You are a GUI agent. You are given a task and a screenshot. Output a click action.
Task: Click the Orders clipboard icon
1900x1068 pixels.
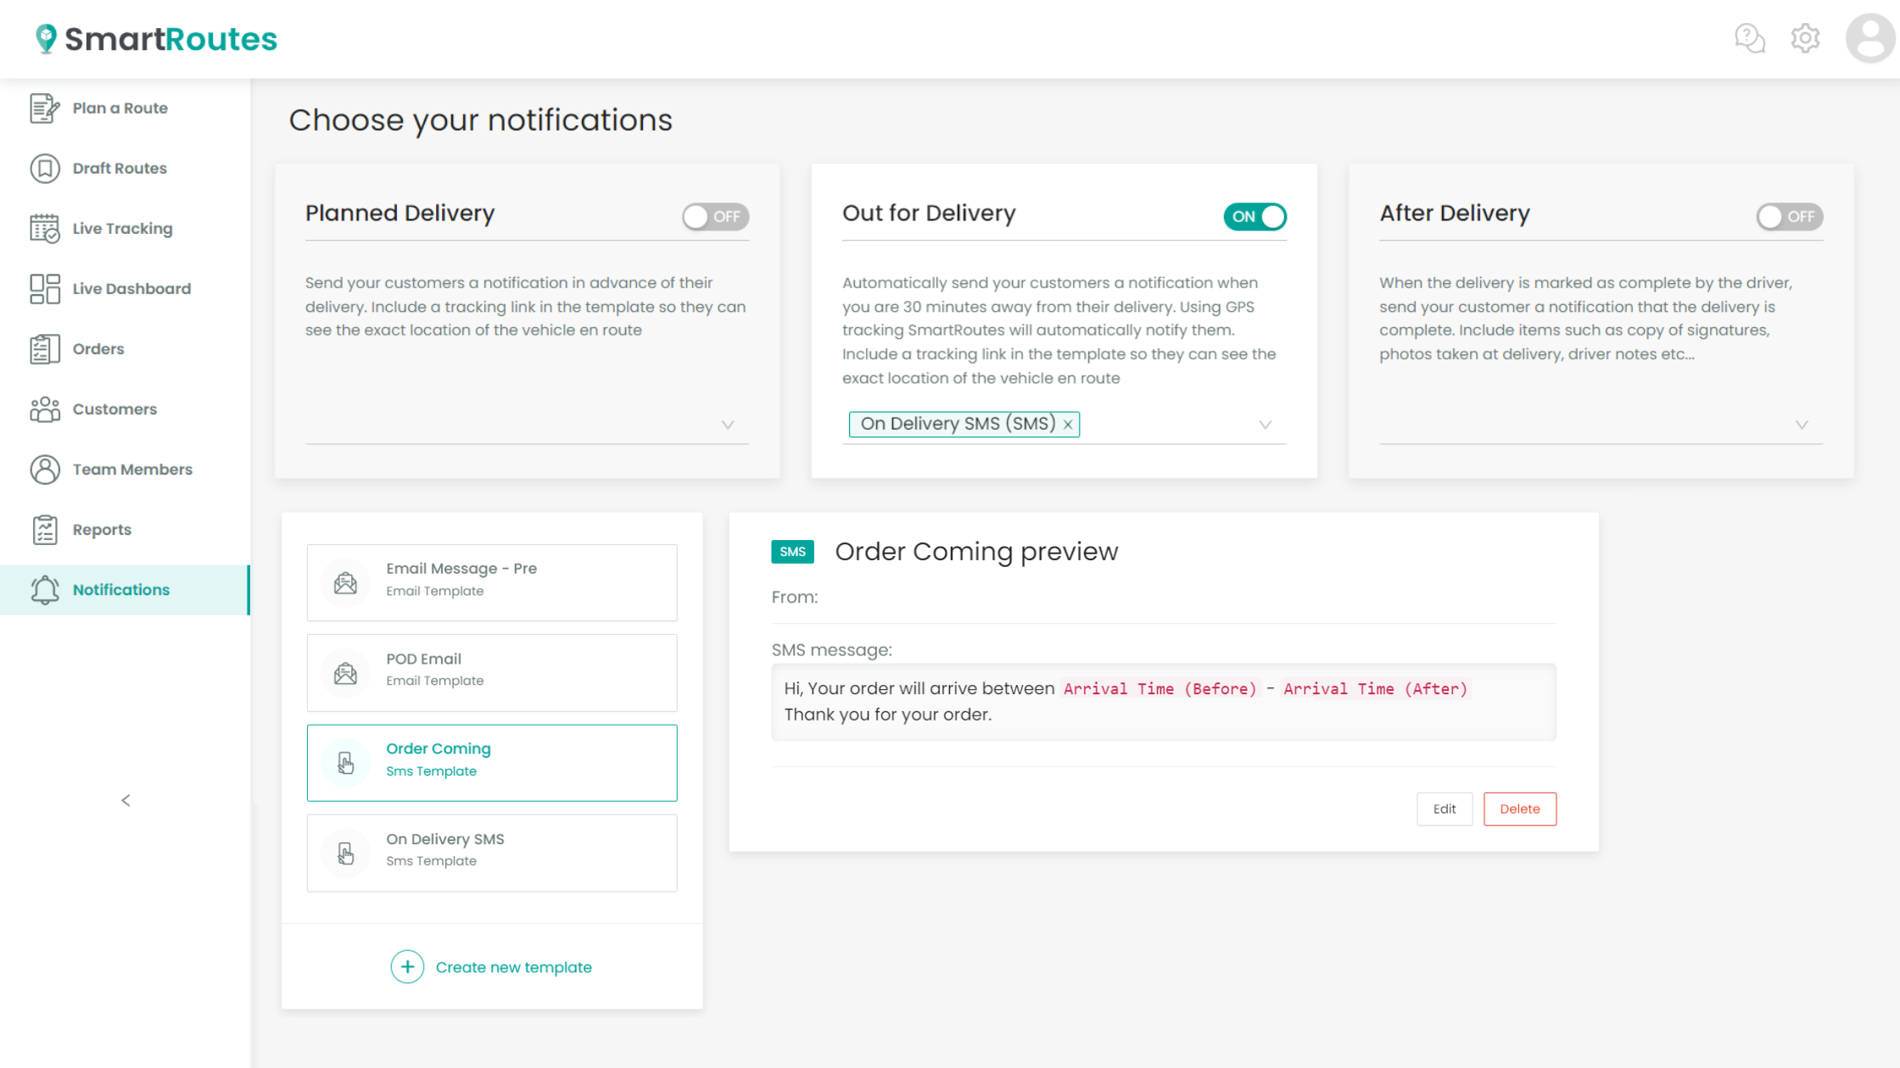coord(45,349)
